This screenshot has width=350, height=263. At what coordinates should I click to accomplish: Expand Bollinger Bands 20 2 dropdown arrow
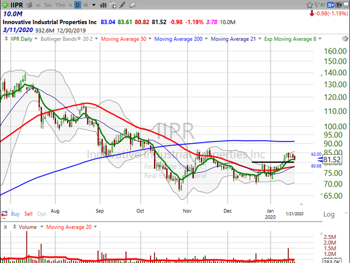coord(96,39)
